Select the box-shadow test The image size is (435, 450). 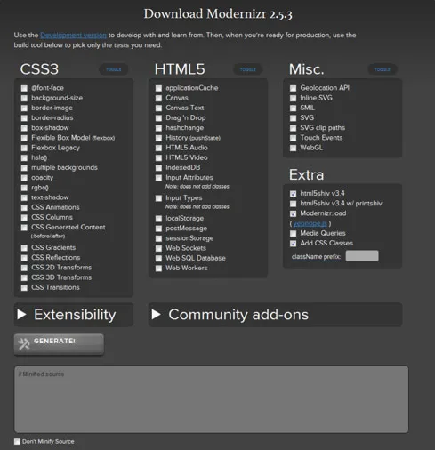pyautogui.click(x=24, y=128)
